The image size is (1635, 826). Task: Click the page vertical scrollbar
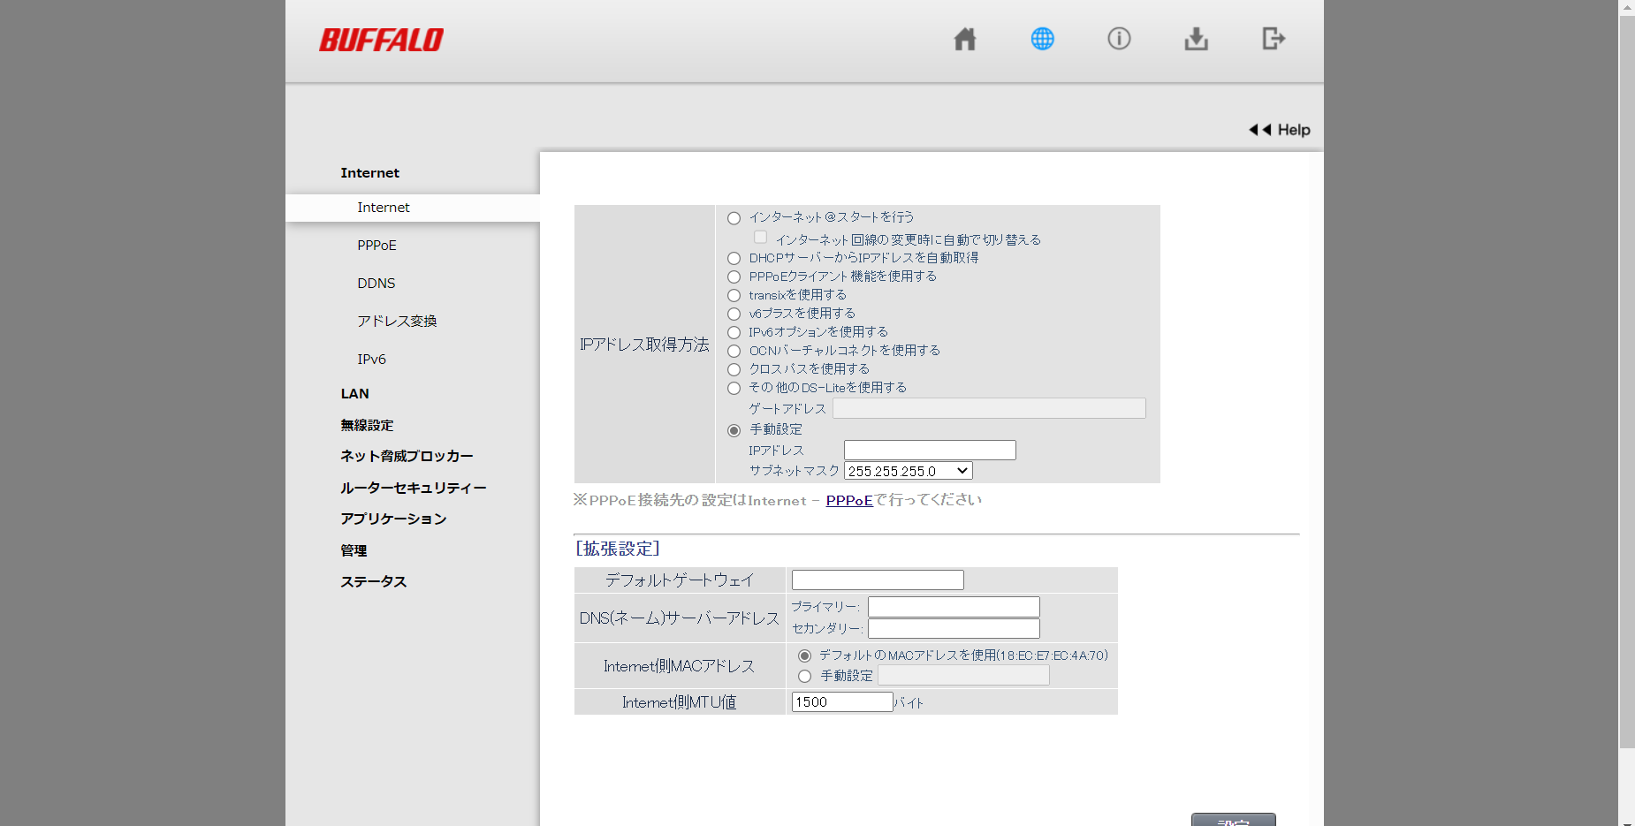click(1626, 380)
